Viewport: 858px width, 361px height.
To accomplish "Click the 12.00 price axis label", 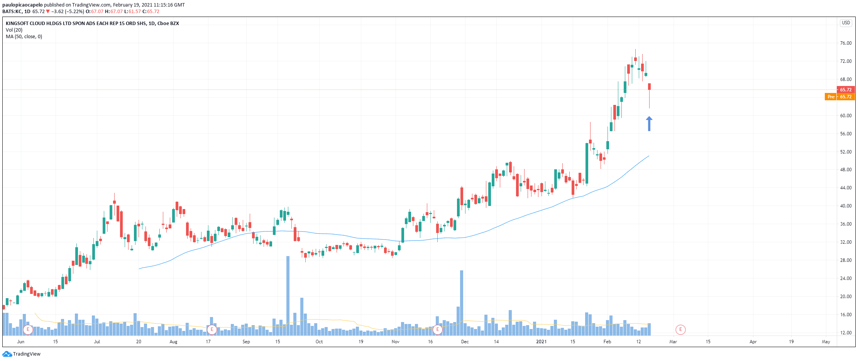I will [846, 333].
